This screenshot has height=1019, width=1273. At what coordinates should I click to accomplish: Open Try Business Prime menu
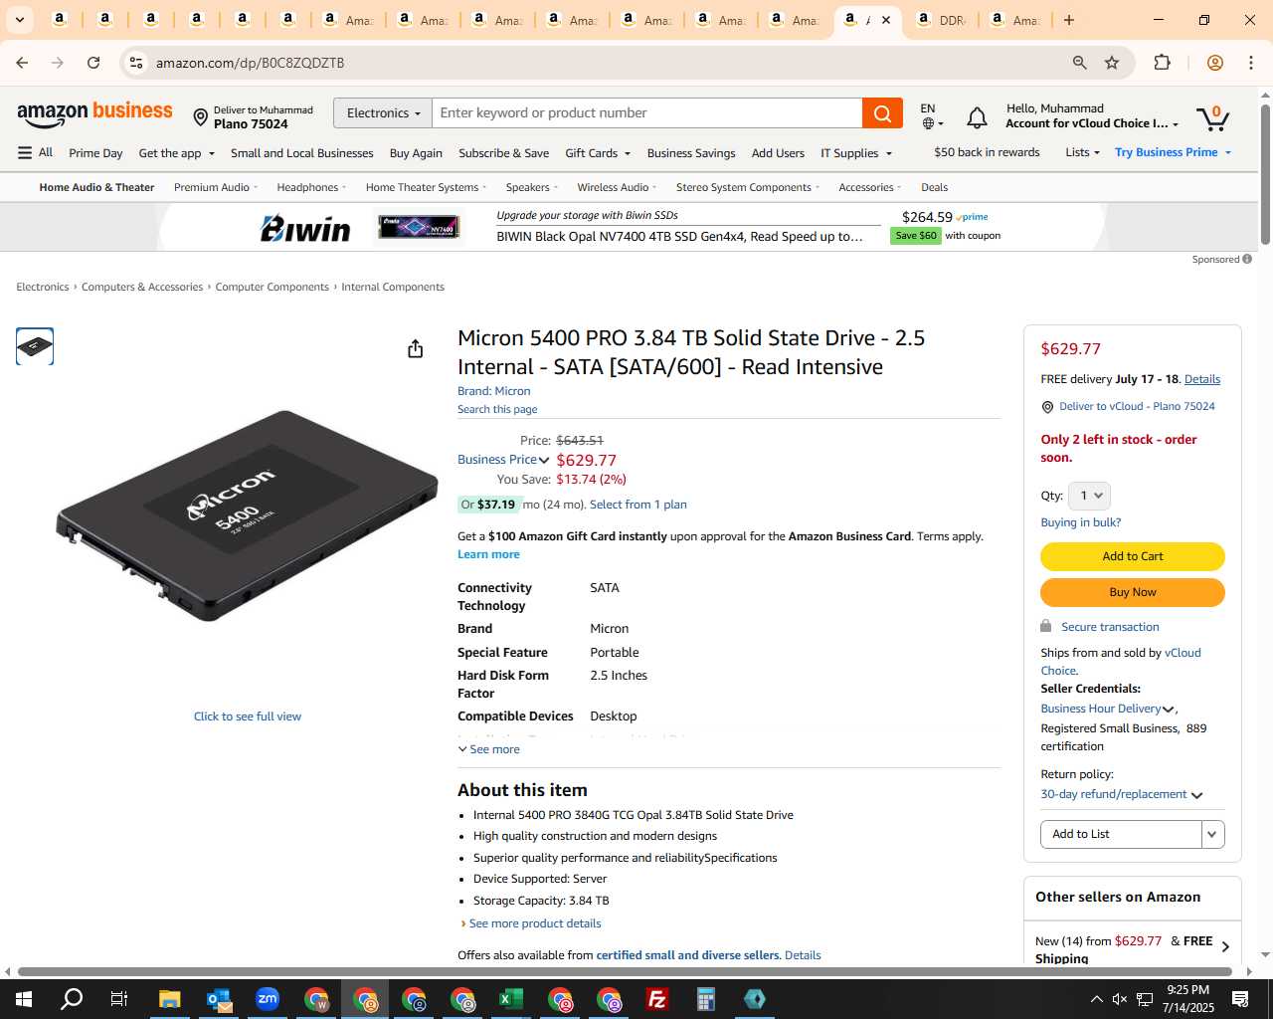(x=1174, y=152)
